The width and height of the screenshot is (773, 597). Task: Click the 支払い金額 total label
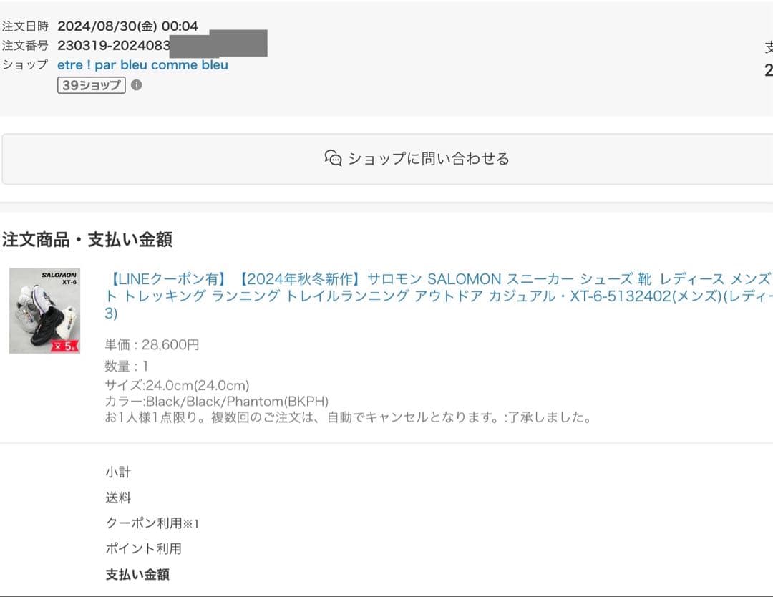[x=137, y=574]
